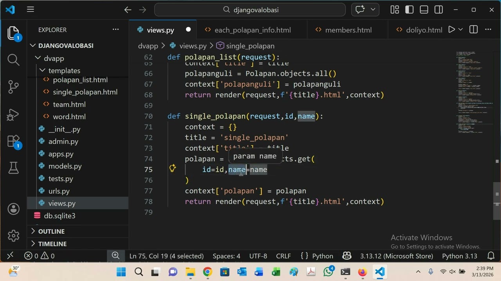Open the Extensions view
Viewport: 501px width, 281px height.
point(13,141)
